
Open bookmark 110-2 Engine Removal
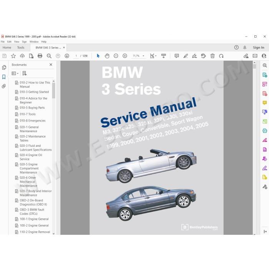click(x=35, y=232)
